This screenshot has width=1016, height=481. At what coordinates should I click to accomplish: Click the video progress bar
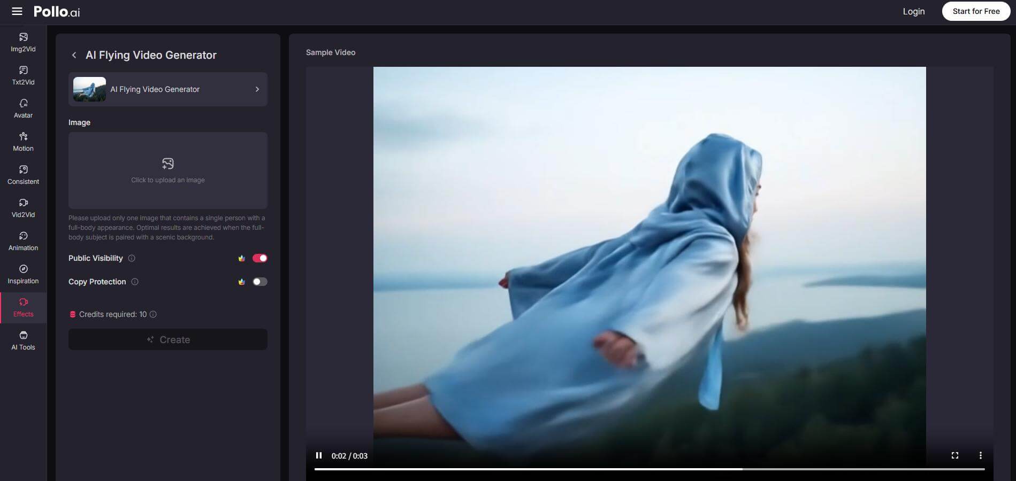point(649,469)
